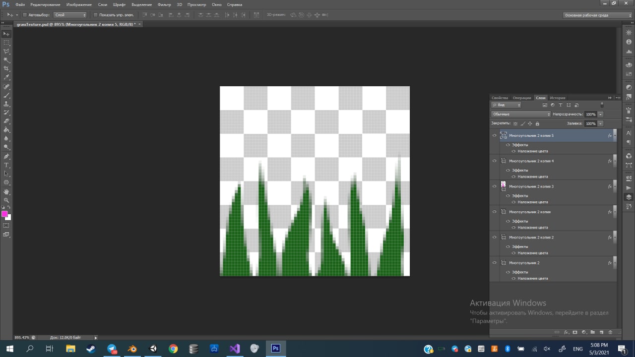Open Основная рабочая среда workspace dropdown
The height and width of the screenshot is (357, 635).
point(598,15)
